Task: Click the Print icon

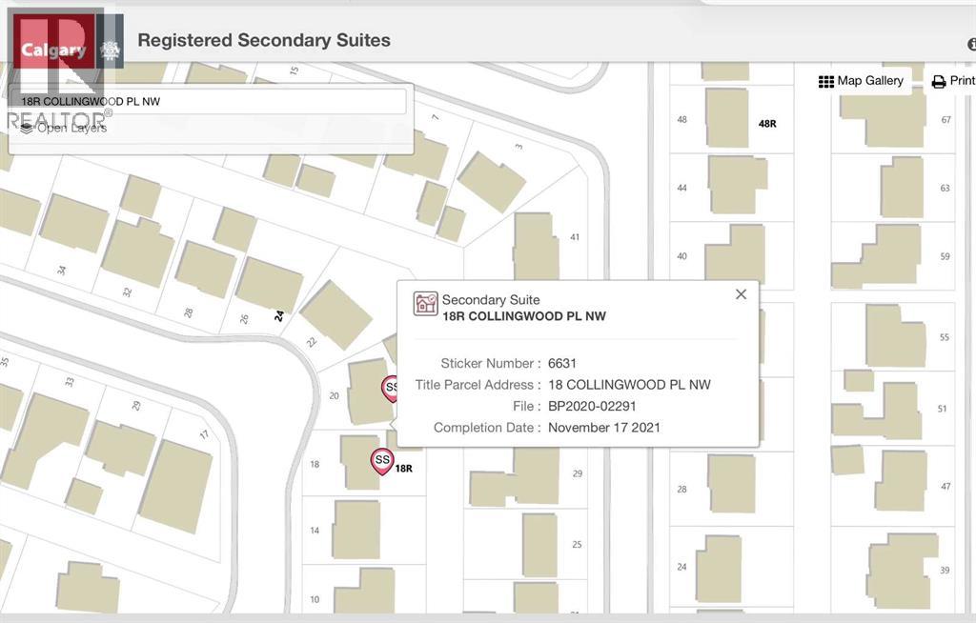Action: 939,82
